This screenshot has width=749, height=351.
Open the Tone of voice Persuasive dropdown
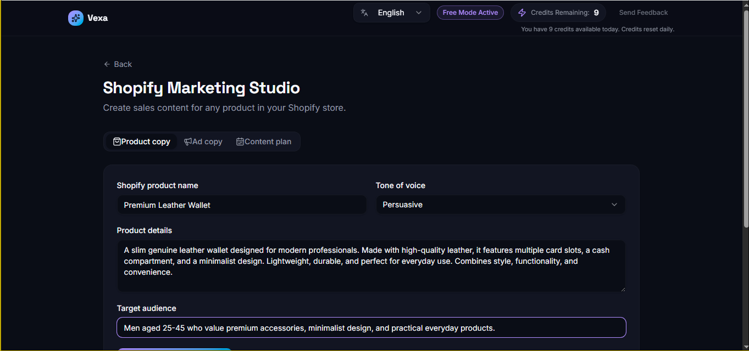(x=501, y=205)
